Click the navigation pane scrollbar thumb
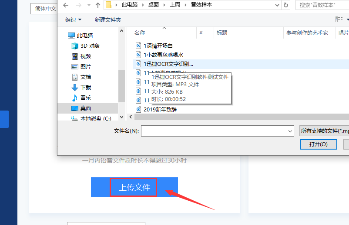Screen dimensions: 349x225 click(121, 85)
